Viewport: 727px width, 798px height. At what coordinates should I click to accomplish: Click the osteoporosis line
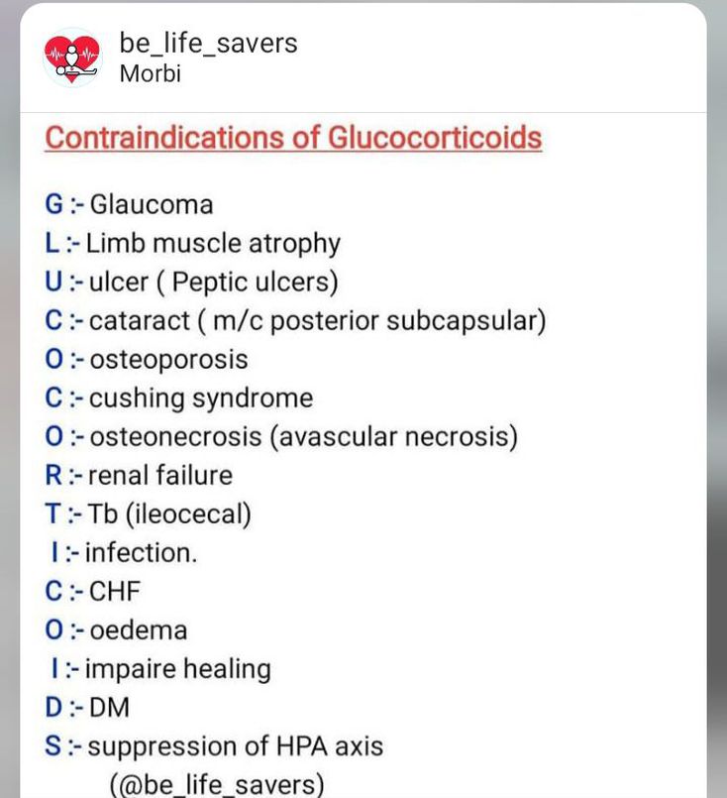click(x=146, y=359)
